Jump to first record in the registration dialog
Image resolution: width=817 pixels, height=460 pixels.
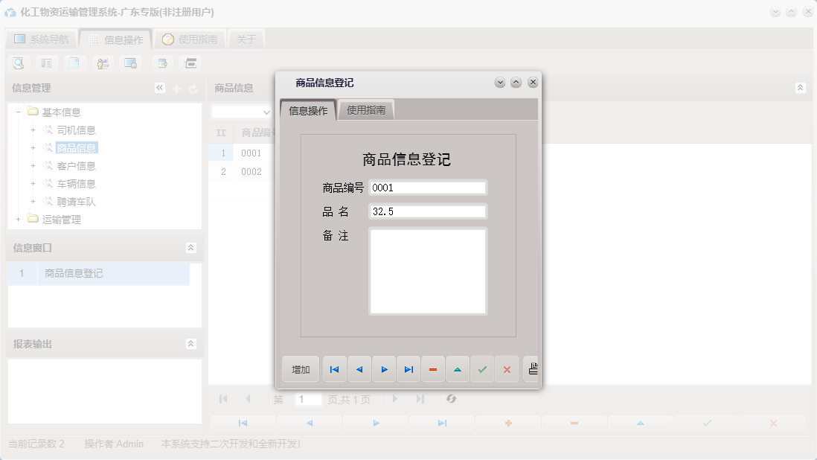pos(334,368)
